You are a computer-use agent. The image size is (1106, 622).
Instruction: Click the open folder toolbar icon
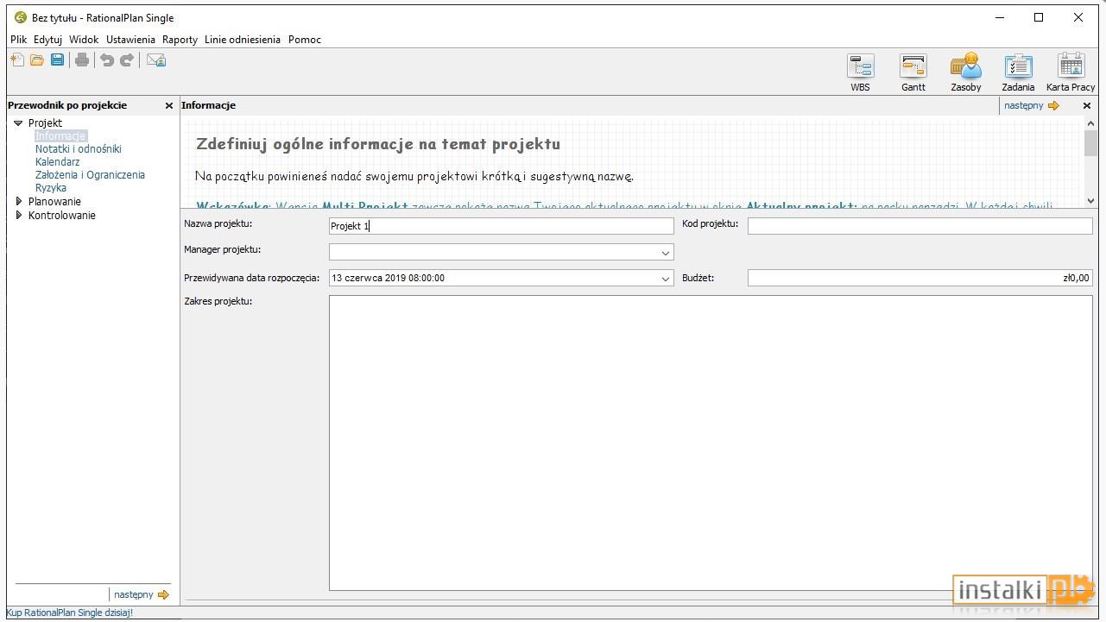point(37,60)
